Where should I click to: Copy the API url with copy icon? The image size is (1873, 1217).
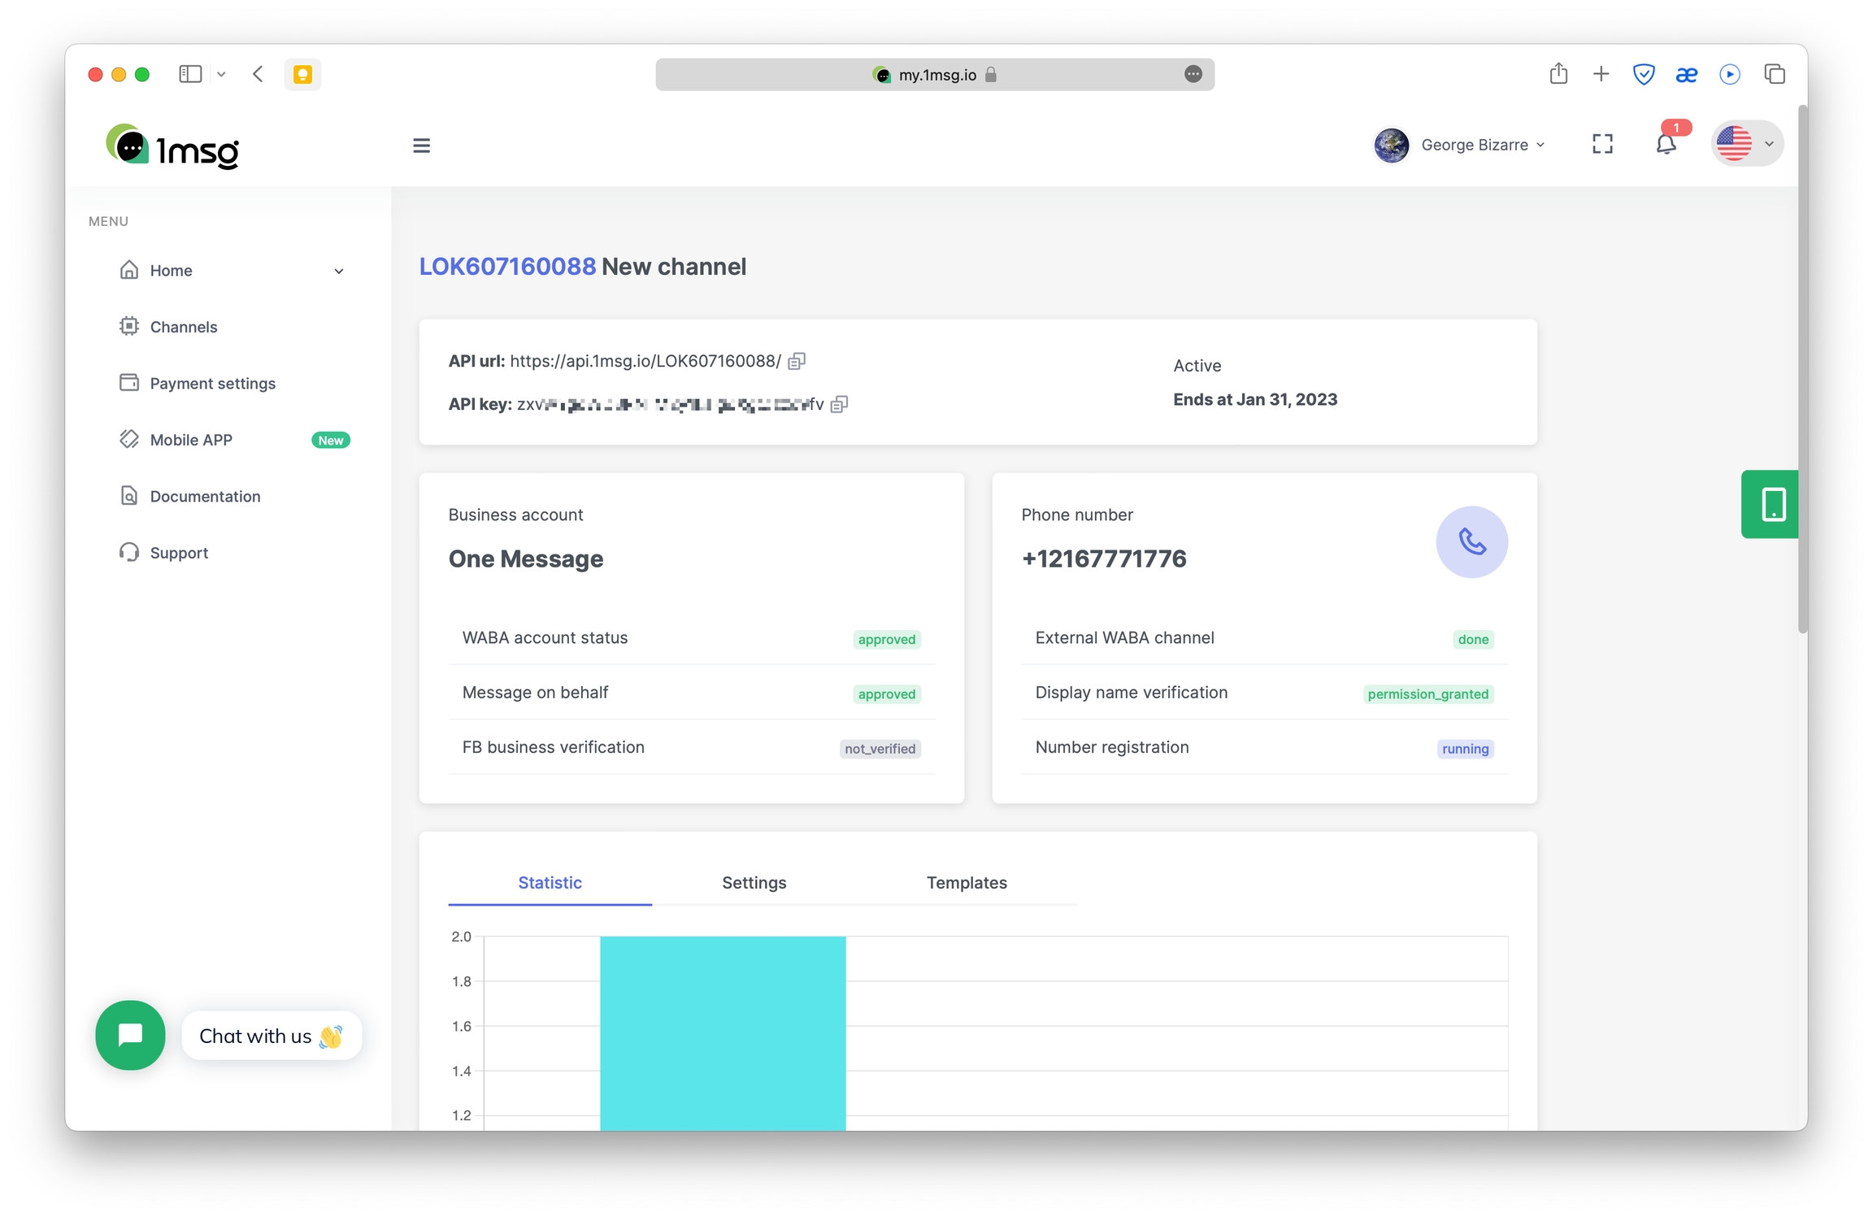[797, 361]
